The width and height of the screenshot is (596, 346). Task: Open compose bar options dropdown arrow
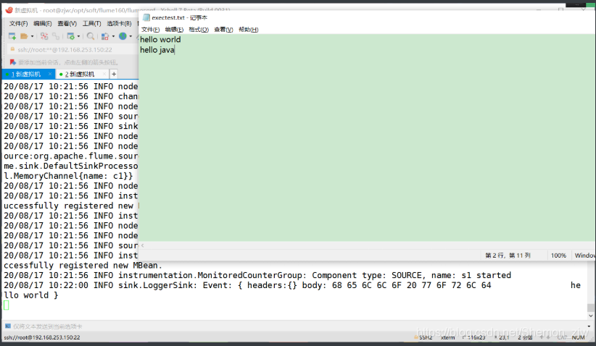click(589, 326)
